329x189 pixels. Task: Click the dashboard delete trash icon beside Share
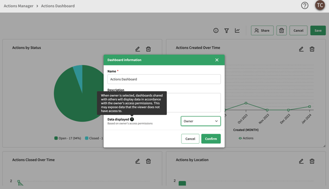click(x=281, y=30)
